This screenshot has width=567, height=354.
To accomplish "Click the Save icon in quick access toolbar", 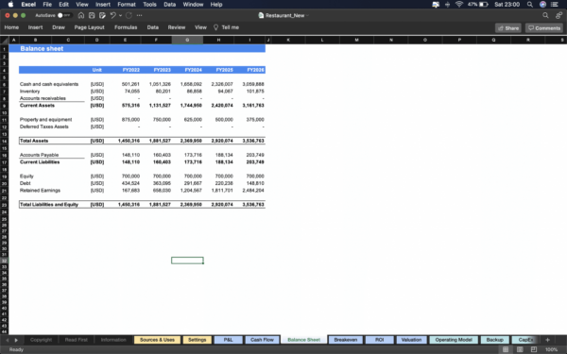I will [x=92, y=15].
